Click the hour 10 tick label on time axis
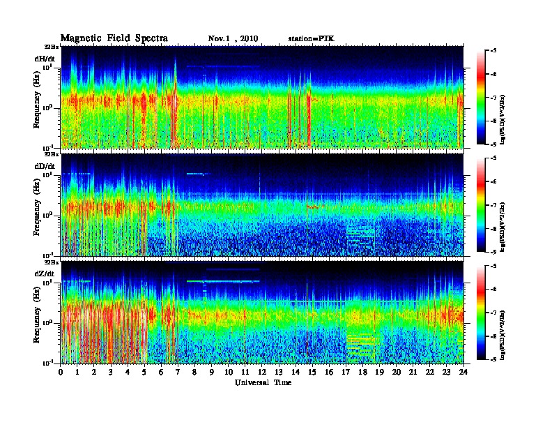The width and height of the screenshot is (552, 427). click(229, 373)
